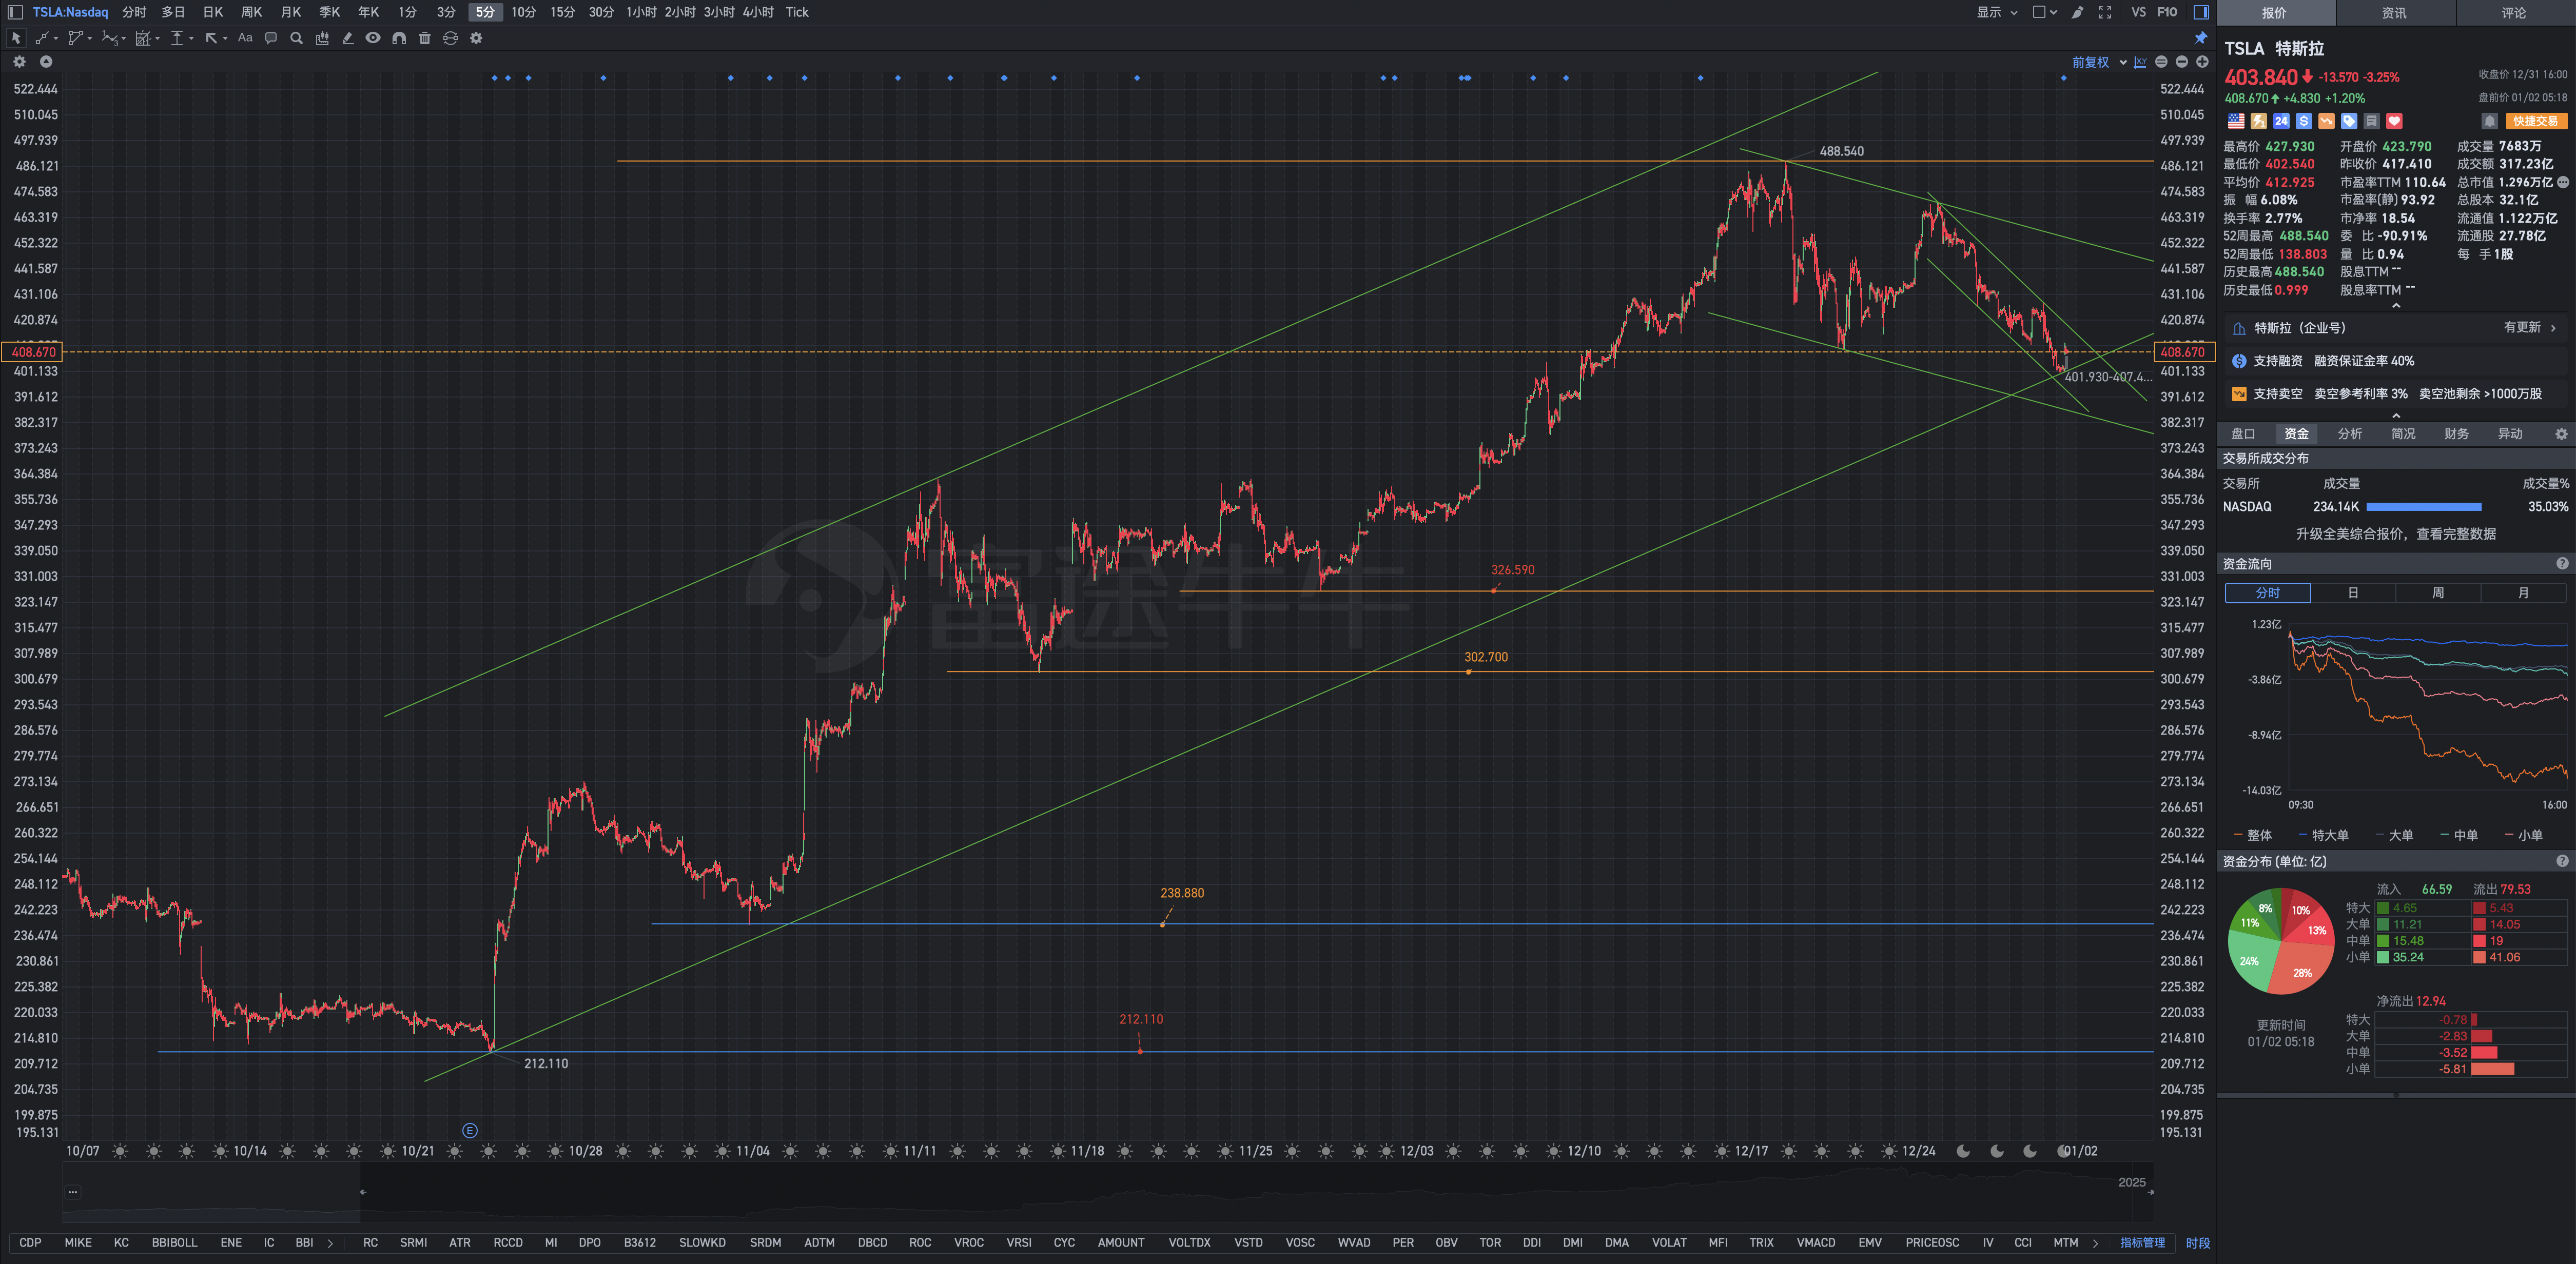This screenshot has width=2576, height=1264.
Task: Toggle the X,Y axis coordinate icon
Action: [2140, 62]
